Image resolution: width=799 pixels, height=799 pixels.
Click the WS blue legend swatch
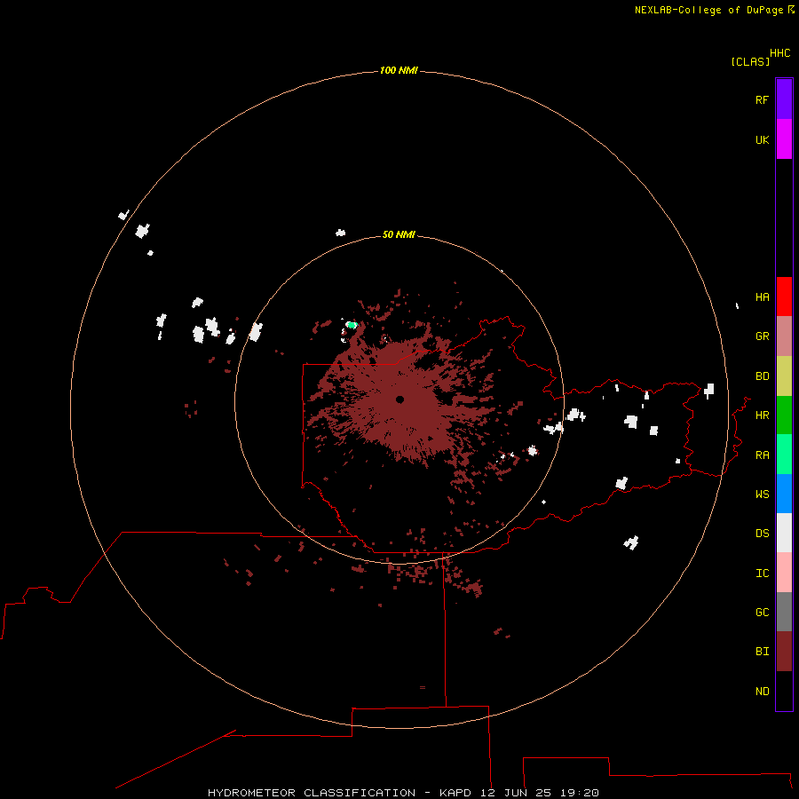[x=784, y=494]
